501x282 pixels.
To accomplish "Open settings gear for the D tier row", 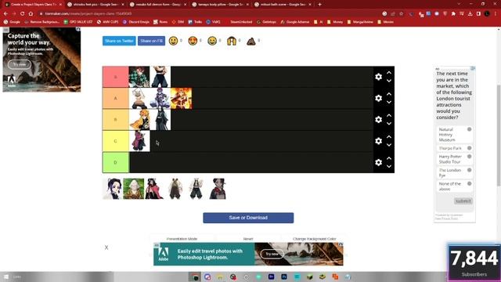I will [378, 162].
